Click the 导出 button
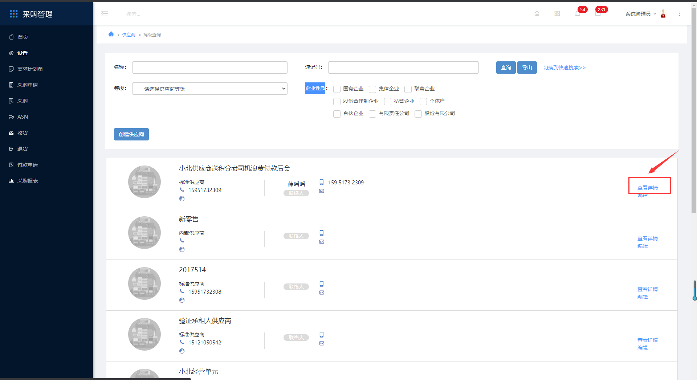Viewport: 697px width, 380px height. (x=527, y=68)
